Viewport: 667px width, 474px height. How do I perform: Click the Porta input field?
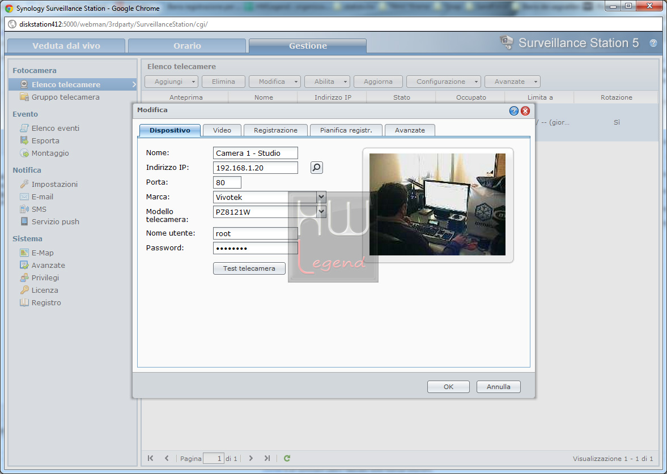[227, 182]
